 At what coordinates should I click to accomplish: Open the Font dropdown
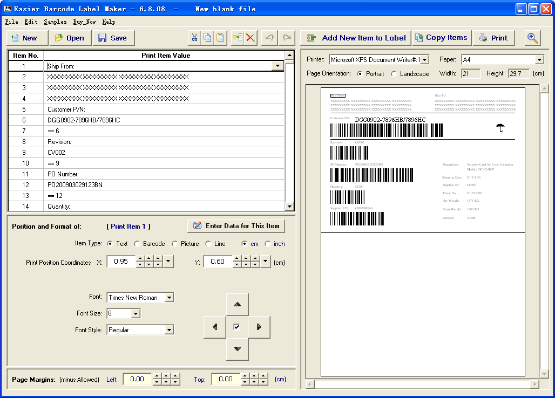[x=169, y=298]
